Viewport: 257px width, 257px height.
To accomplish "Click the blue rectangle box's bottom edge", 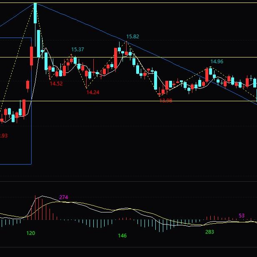I will [x=16, y=164].
